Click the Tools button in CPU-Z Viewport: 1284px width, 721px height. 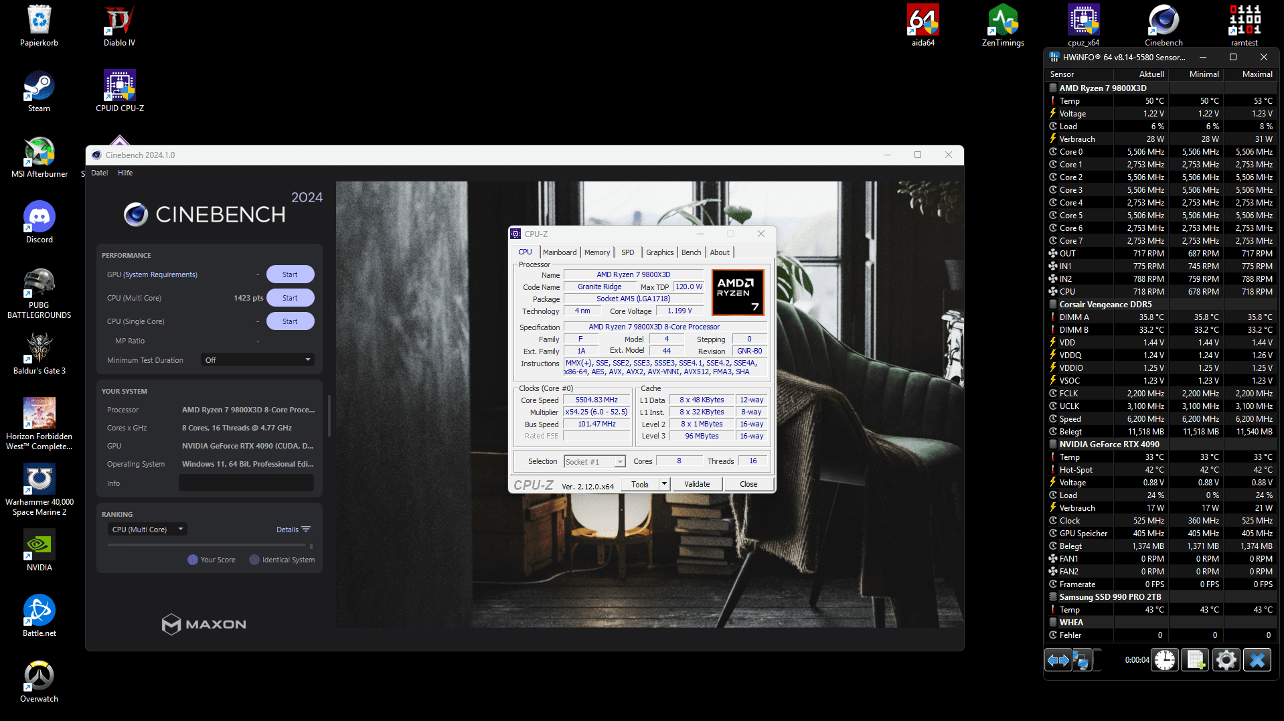click(x=640, y=484)
